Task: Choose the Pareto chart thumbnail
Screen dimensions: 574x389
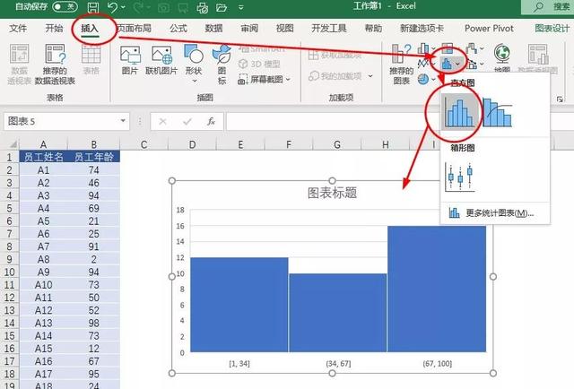Action: [x=498, y=112]
